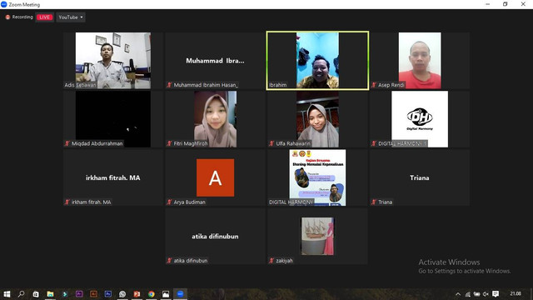Open the network status tray icon
The image size is (533, 300).
tap(468, 294)
